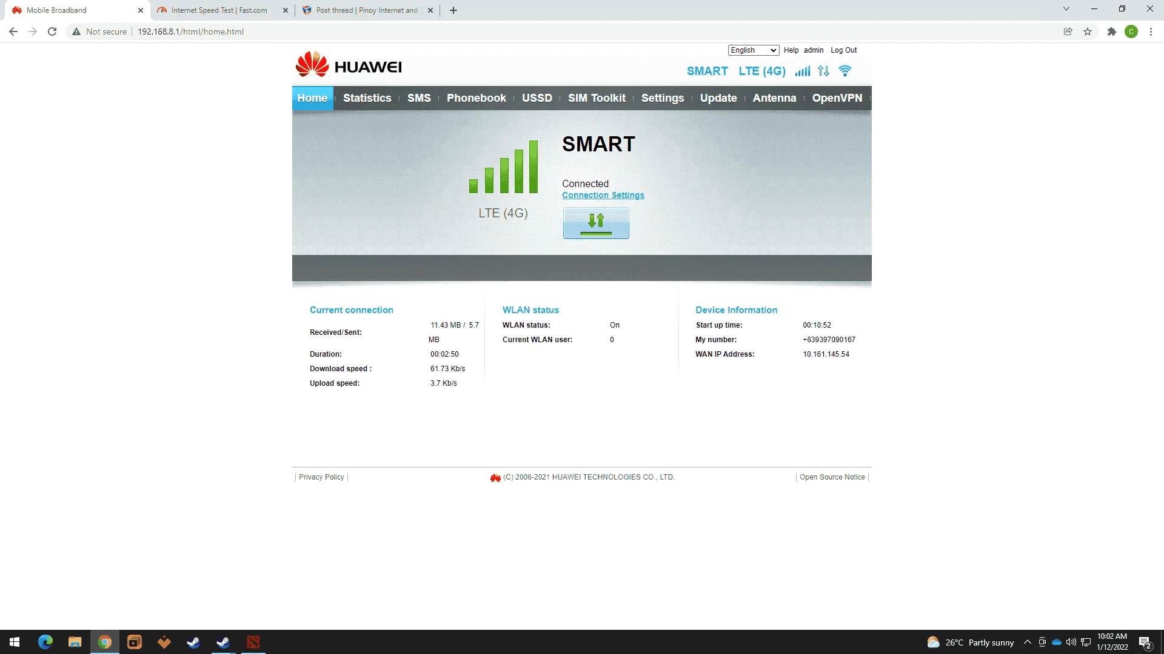The height and width of the screenshot is (654, 1164).
Task: Select the duration value 00:02:50
Action: pos(445,354)
